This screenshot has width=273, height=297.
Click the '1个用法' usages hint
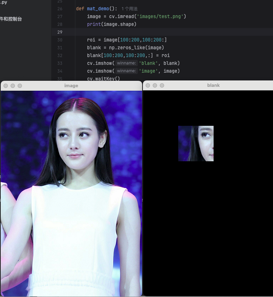(129, 9)
